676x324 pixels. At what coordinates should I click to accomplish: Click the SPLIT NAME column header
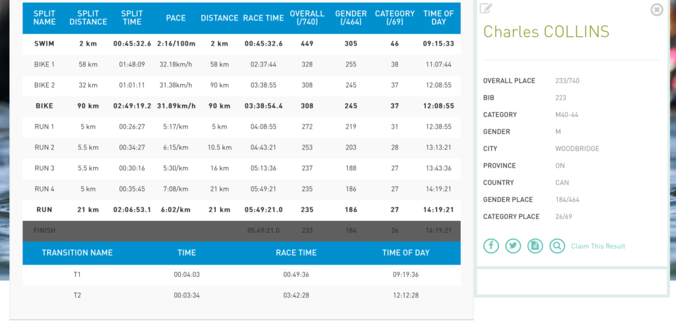(44, 18)
